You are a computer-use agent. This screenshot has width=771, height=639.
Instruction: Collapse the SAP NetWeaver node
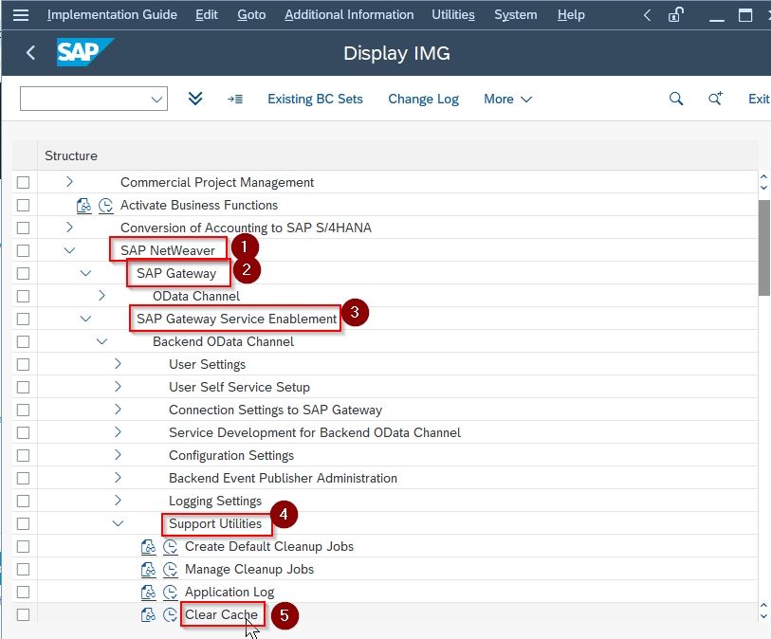(x=69, y=250)
